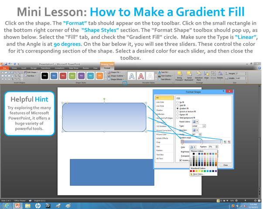
Task: Pick yellow standard color swatch
Action: point(199,171)
